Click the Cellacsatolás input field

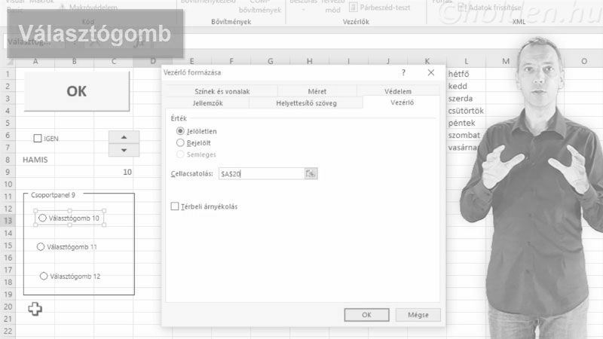coord(262,174)
